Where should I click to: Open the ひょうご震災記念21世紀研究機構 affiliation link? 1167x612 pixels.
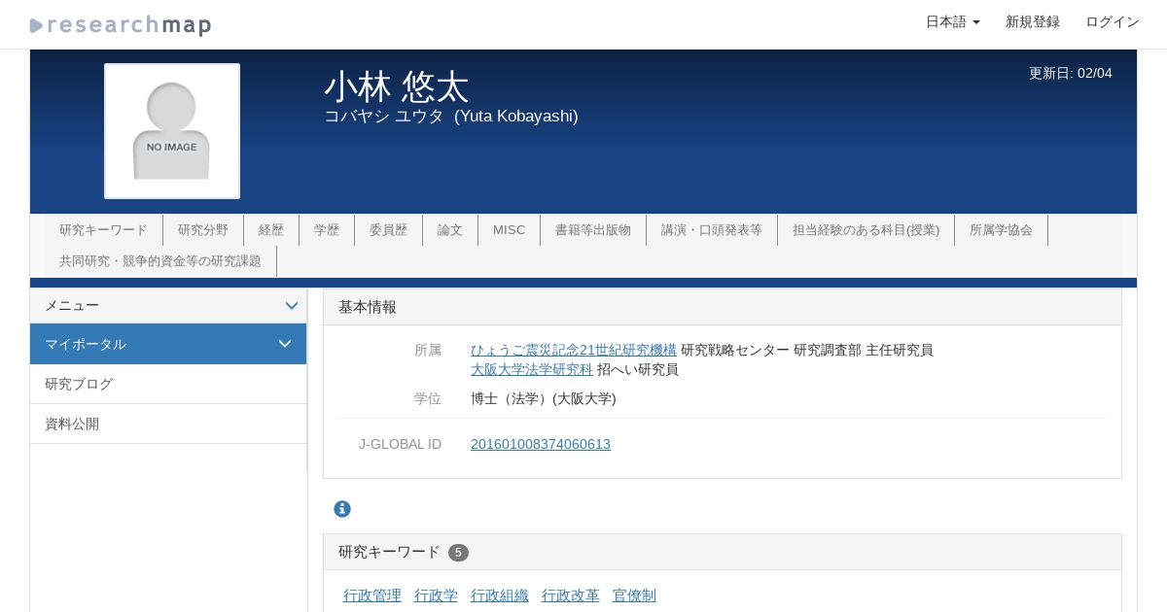tap(574, 350)
